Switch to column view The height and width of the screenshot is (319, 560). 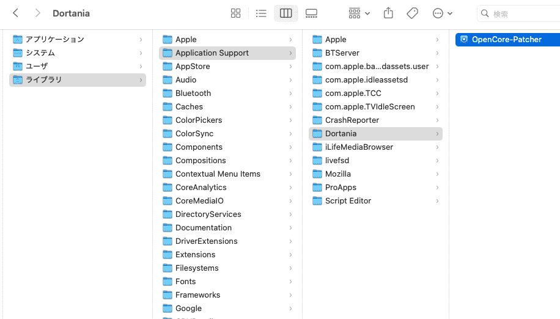pyautogui.click(x=286, y=13)
